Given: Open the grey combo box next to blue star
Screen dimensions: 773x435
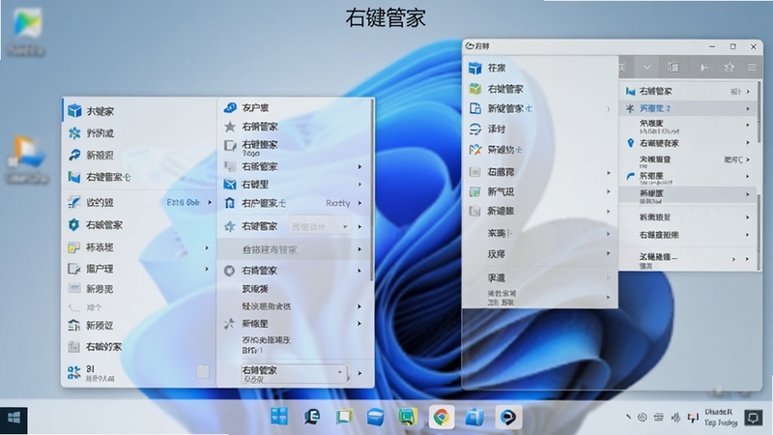Looking at the screenshot, I should coord(320,226).
